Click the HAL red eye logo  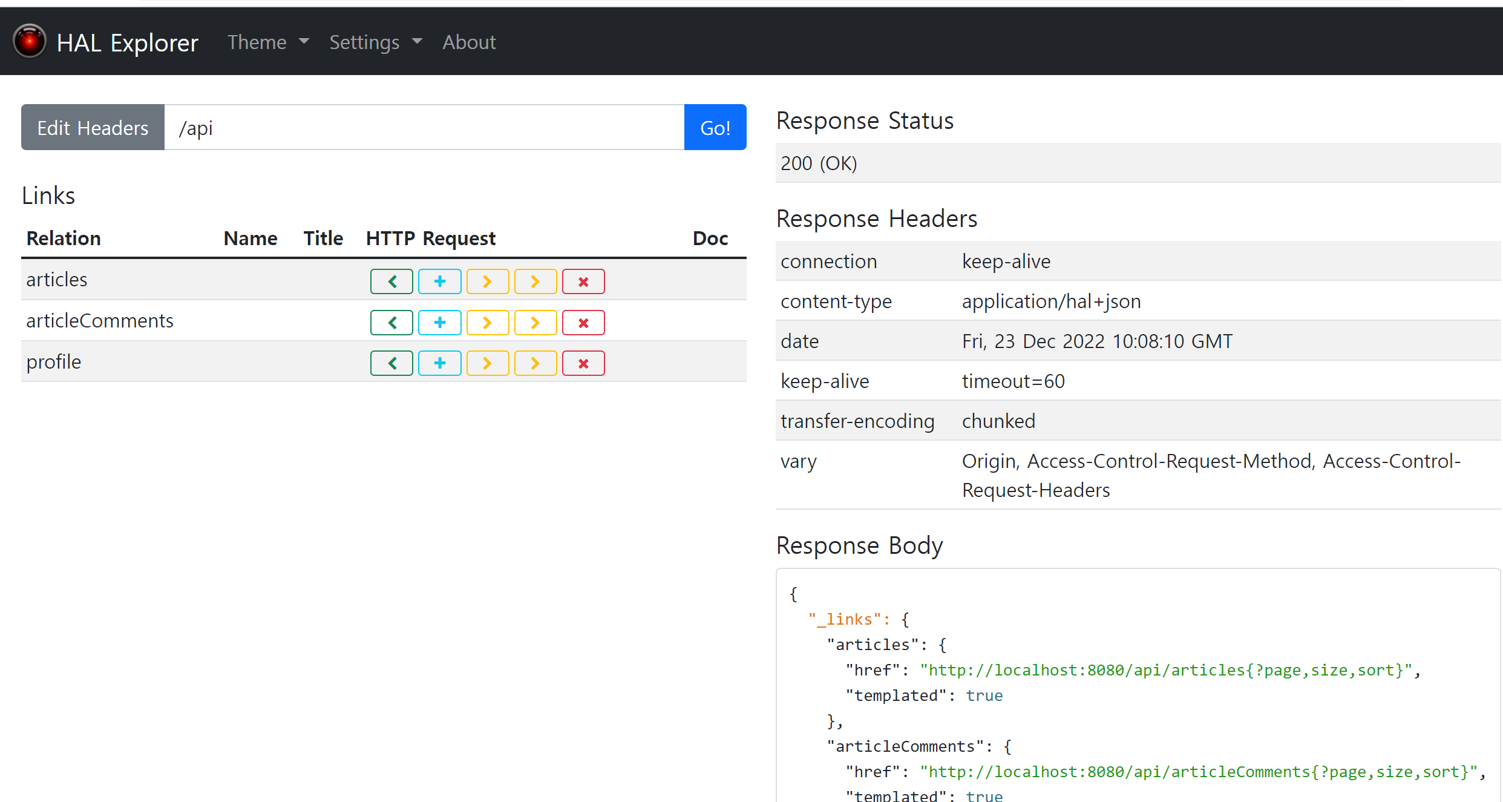tap(29, 41)
